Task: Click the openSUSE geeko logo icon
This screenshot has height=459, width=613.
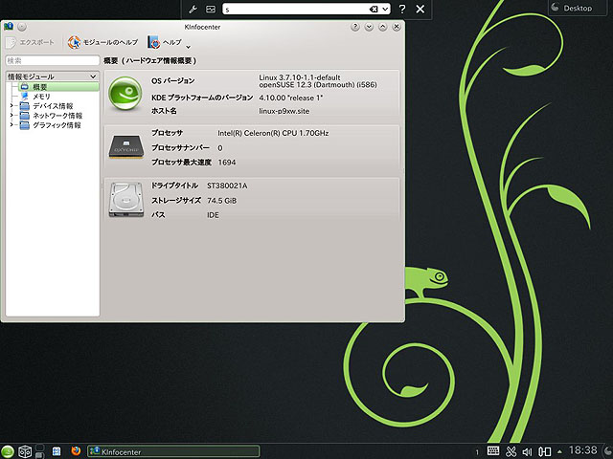Action: pos(125,94)
